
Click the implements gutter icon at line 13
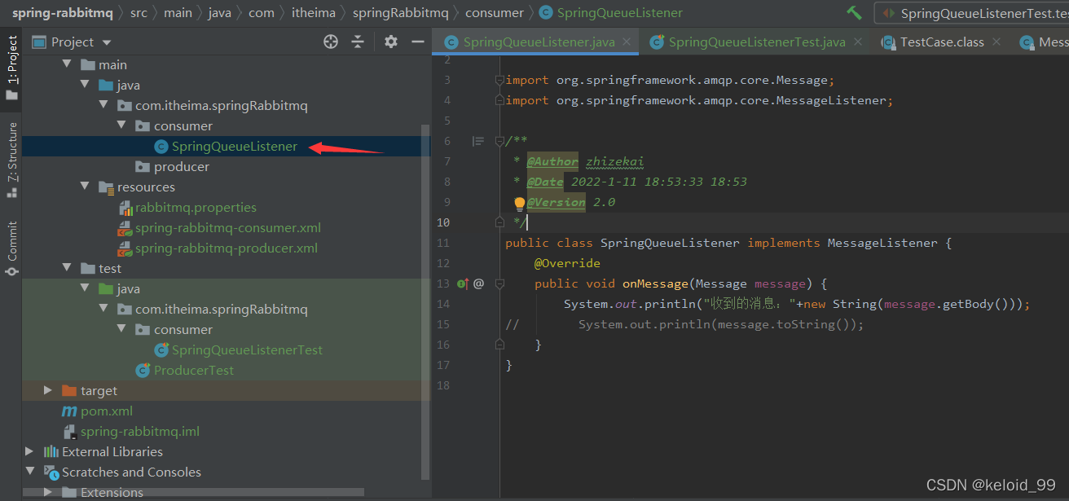[462, 283]
